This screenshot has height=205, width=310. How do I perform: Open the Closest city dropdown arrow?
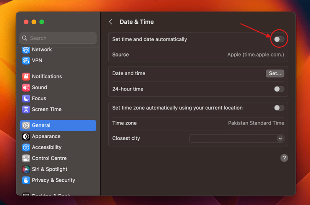(280, 139)
